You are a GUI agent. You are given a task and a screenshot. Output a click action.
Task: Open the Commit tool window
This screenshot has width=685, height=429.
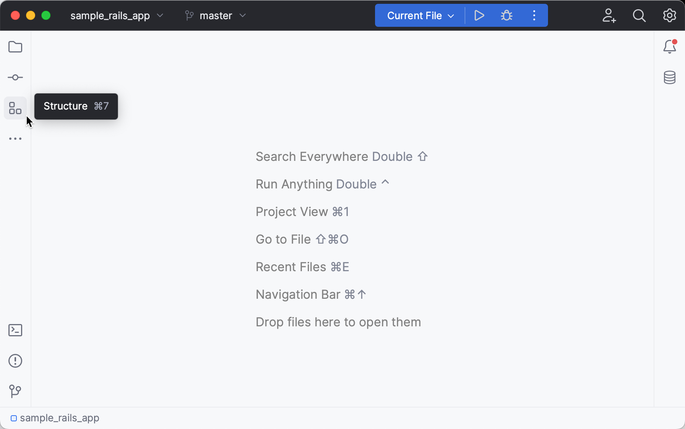pos(15,78)
